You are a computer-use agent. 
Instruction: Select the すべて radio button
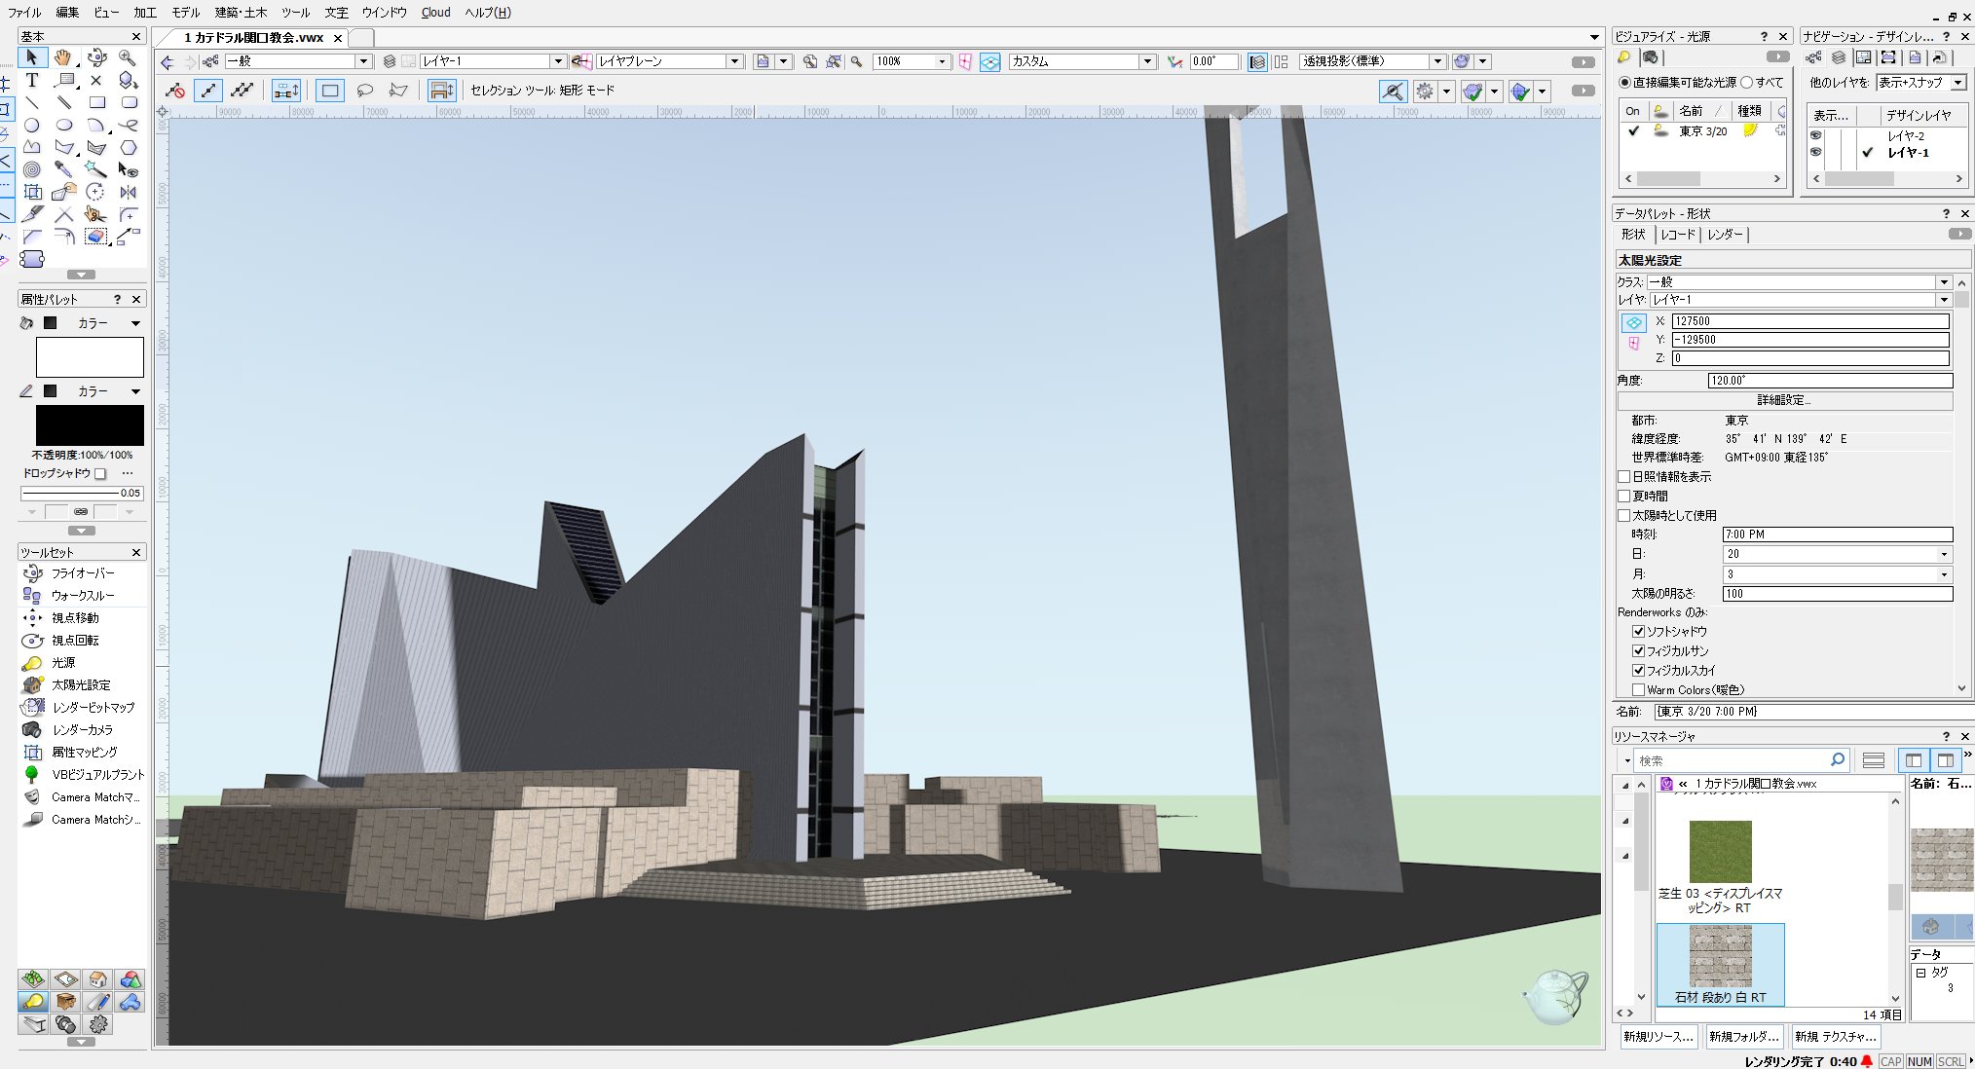coord(1746,83)
